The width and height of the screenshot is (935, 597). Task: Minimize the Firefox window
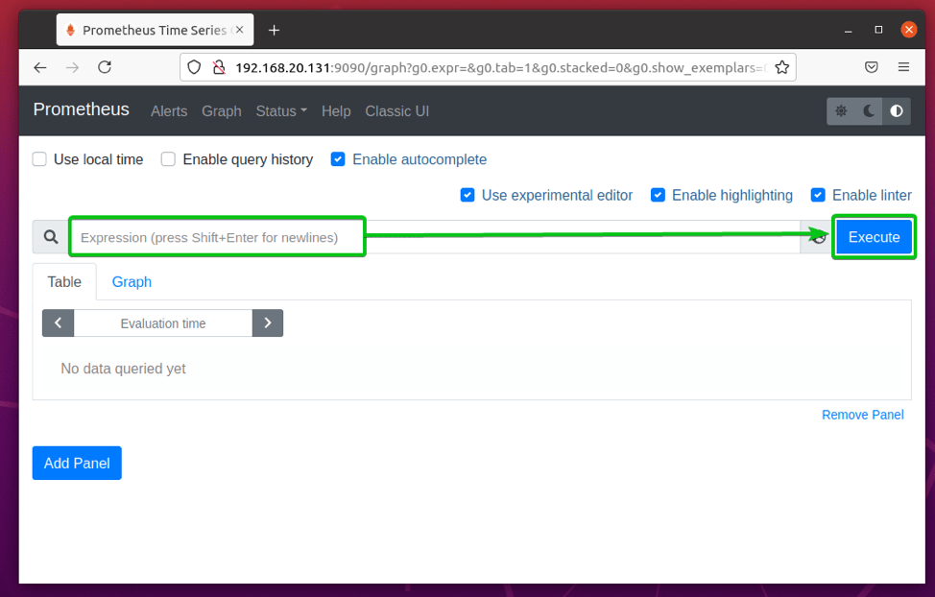pos(848,30)
